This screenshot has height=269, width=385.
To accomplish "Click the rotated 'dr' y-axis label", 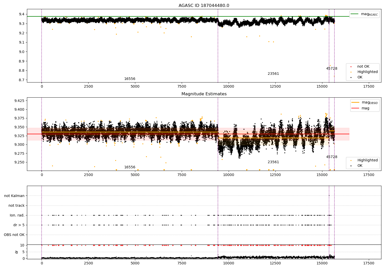I will pyautogui.click(x=17, y=252).
